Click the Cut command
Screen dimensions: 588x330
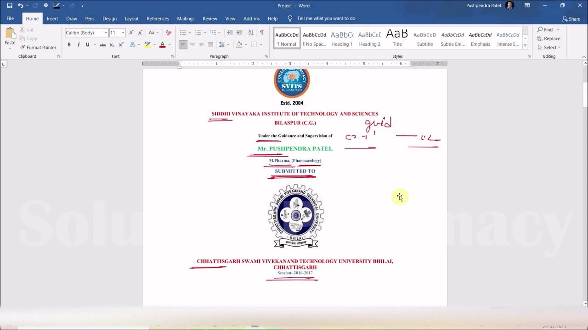point(27,30)
